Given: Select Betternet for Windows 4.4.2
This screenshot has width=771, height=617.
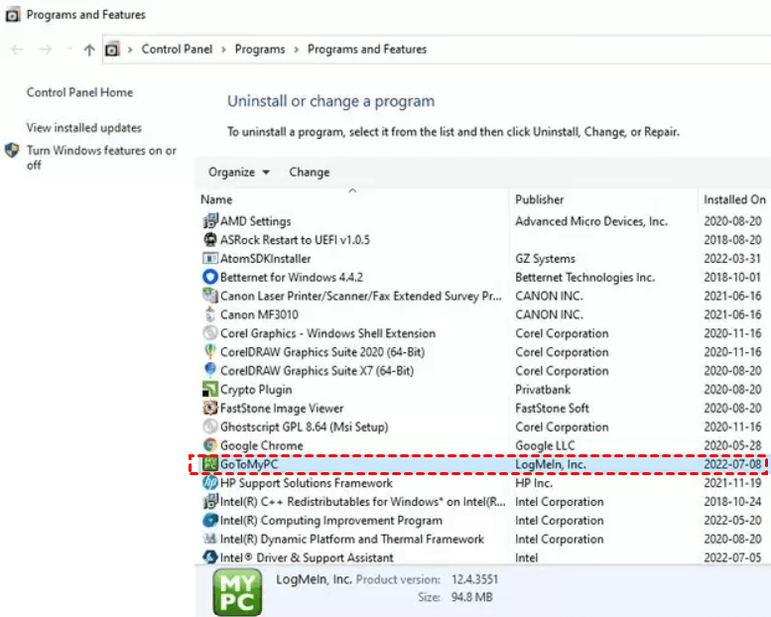Looking at the screenshot, I should coord(292,278).
